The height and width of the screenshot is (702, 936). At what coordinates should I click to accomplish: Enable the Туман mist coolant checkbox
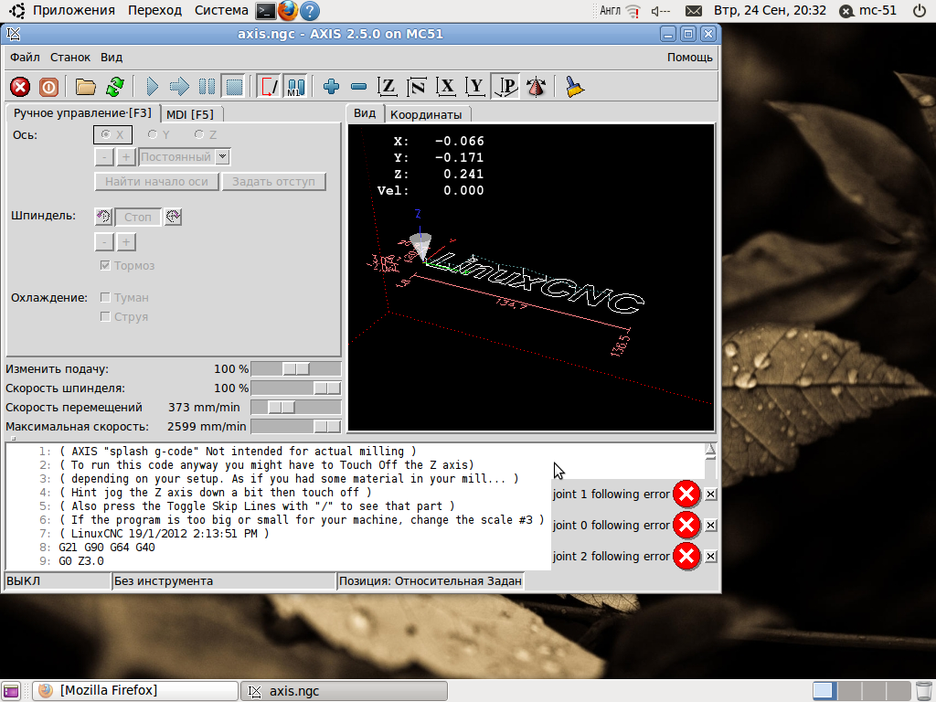click(106, 297)
